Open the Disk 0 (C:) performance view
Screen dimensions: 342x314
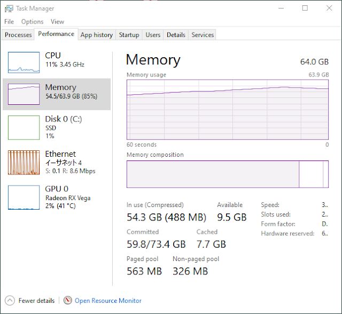(57, 127)
